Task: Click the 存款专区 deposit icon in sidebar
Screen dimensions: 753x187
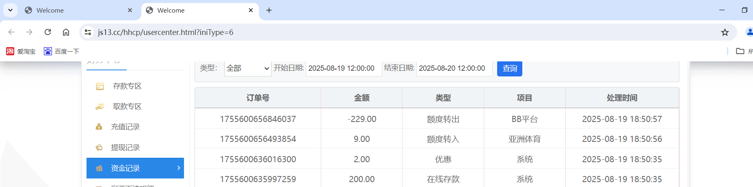Action: (x=100, y=86)
